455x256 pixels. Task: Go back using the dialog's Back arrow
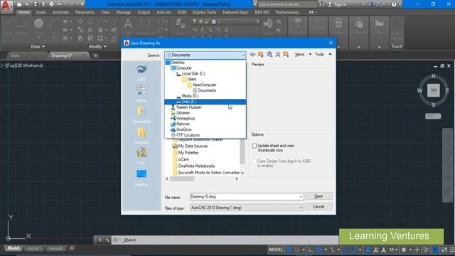coord(253,54)
